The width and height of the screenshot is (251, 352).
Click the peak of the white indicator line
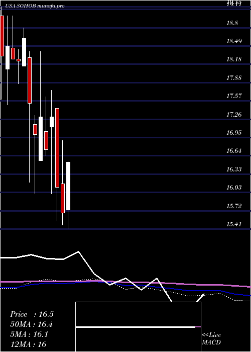78,251
